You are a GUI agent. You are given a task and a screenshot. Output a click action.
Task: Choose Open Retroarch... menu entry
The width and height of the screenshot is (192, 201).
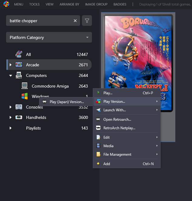click(127, 119)
